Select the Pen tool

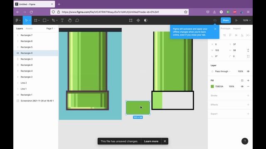pyautogui.click(x=54, y=20)
